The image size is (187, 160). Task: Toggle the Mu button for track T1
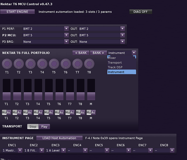coord(4,112)
